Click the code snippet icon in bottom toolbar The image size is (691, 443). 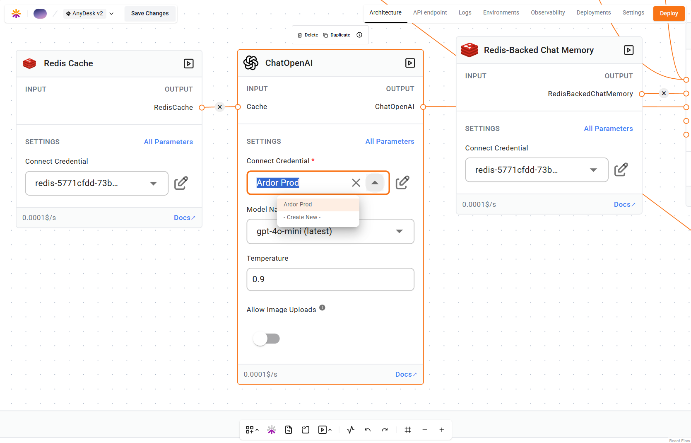click(306, 430)
